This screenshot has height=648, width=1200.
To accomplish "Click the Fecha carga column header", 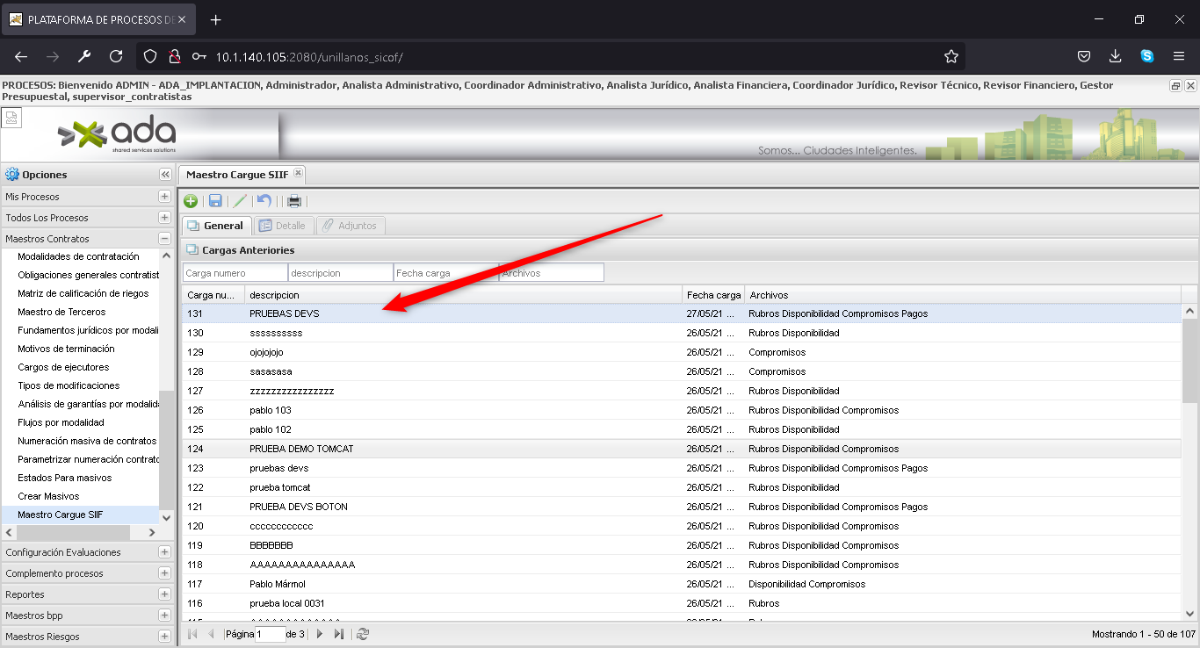I will point(712,295).
